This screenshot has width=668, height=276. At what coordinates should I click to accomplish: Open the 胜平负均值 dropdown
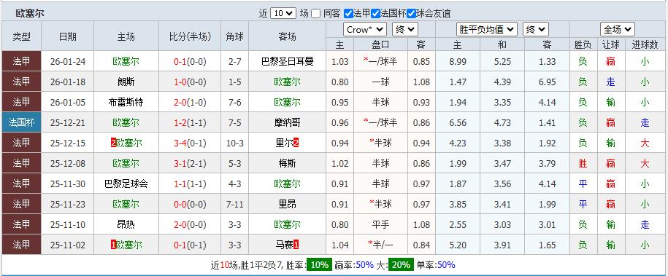coord(487,29)
